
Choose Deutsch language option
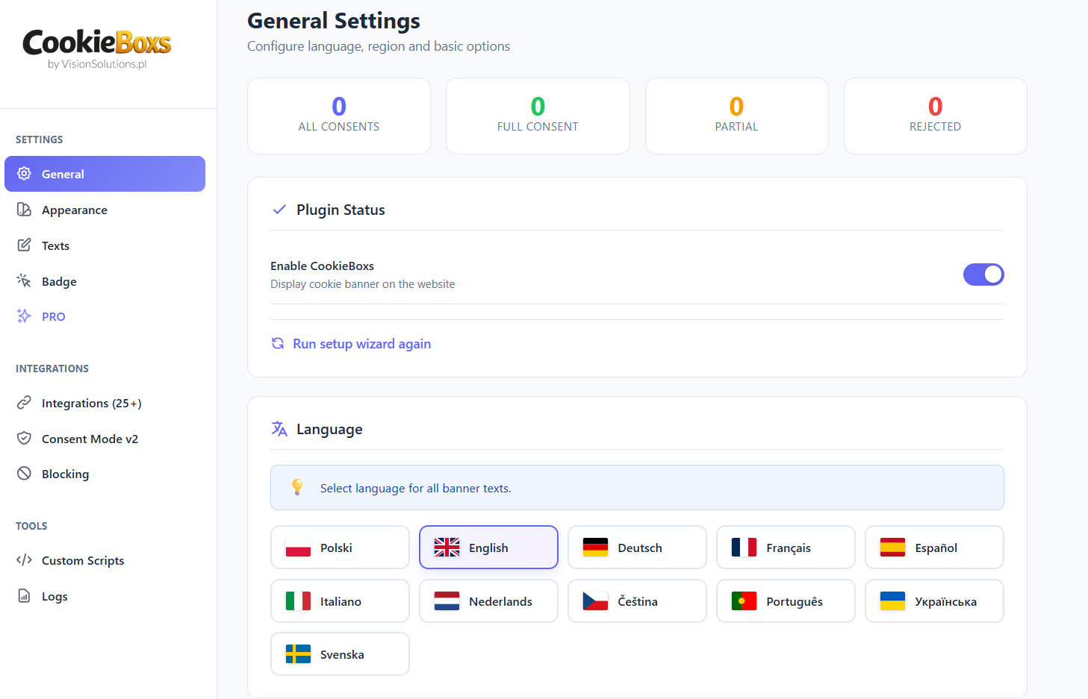(637, 547)
